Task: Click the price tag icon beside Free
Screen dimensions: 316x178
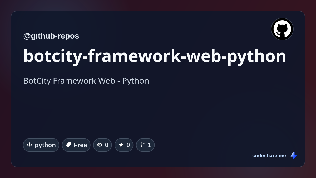Action: point(68,145)
